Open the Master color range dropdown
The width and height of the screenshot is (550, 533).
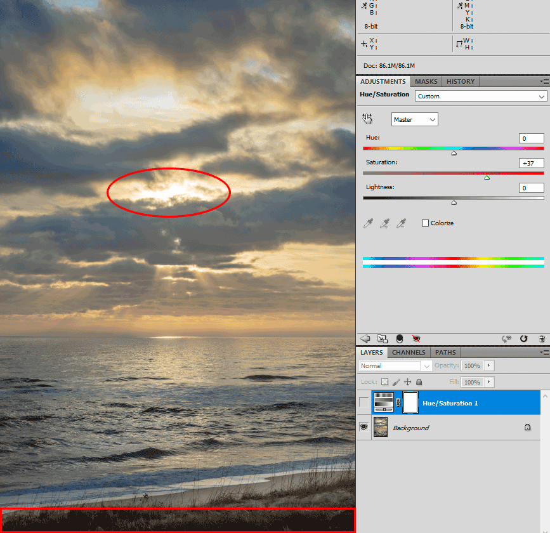414,119
